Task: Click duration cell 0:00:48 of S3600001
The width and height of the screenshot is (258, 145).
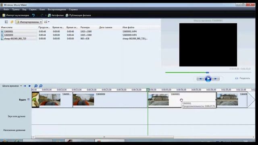Action: coord(42,31)
